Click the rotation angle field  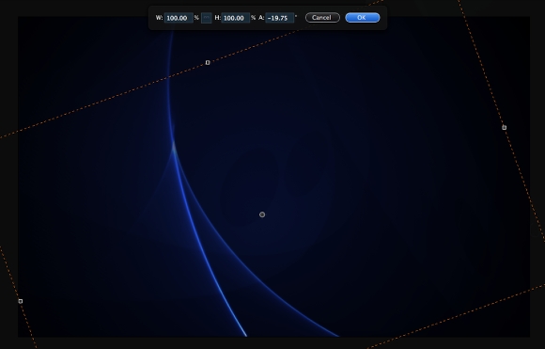(280, 18)
